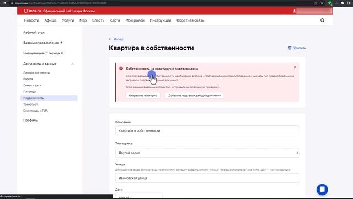Open the Власть menu item
The width and height of the screenshot is (353, 199).
[98, 20]
